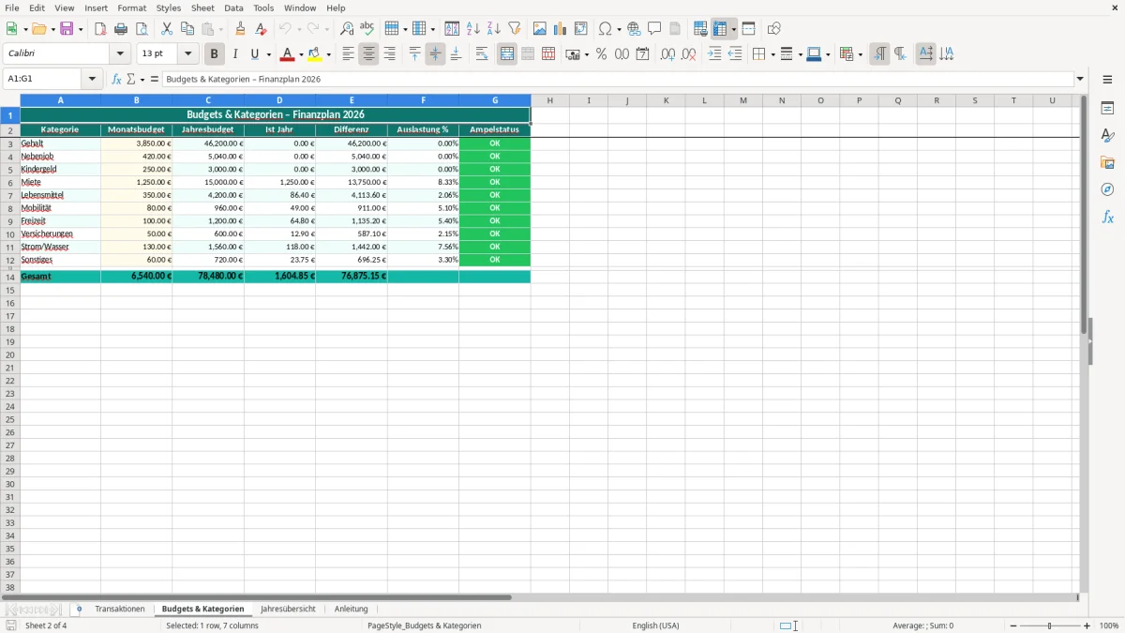
Task: Open the Data menu
Action: click(233, 8)
